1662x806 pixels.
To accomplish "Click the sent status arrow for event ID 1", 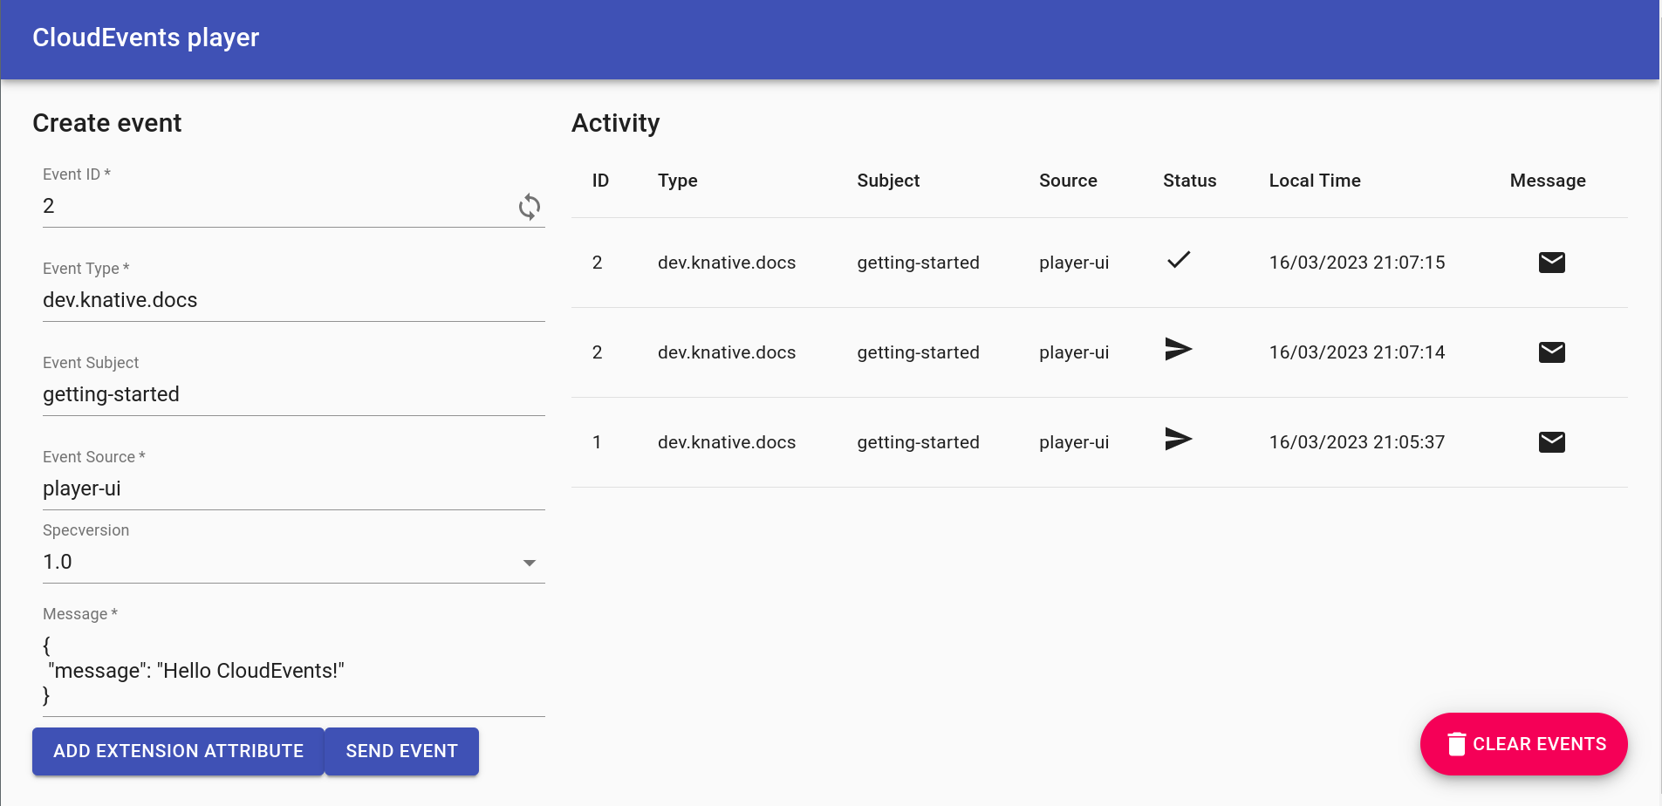I will tap(1178, 441).
